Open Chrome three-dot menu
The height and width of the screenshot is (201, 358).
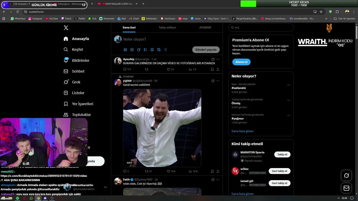point(354,12)
